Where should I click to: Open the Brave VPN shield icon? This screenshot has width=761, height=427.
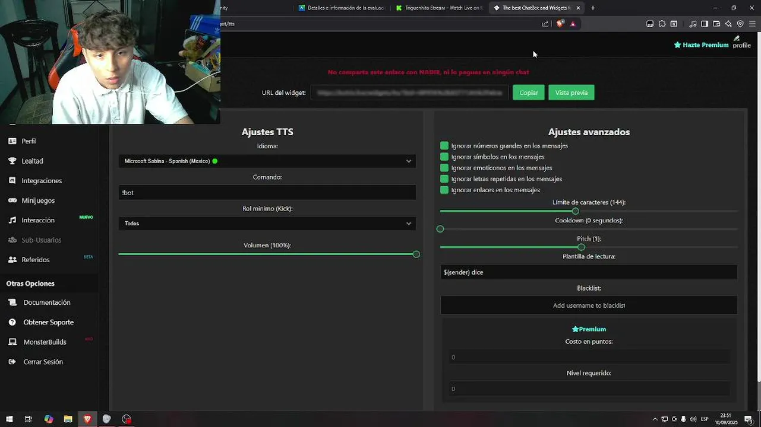click(740, 24)
